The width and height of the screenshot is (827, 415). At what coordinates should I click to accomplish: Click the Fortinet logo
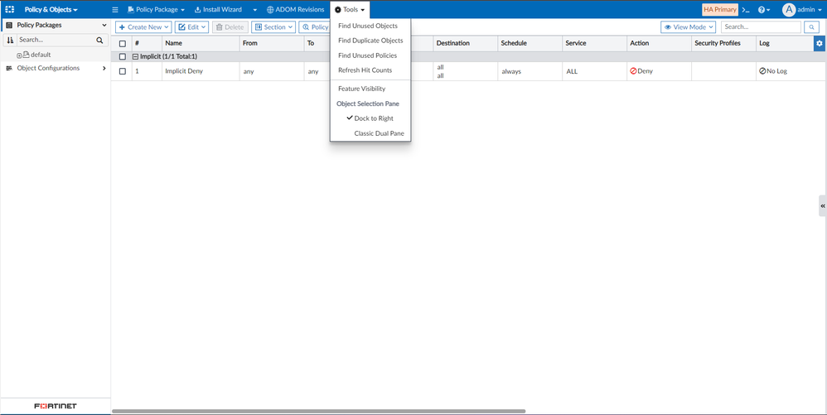pos(56,406)
